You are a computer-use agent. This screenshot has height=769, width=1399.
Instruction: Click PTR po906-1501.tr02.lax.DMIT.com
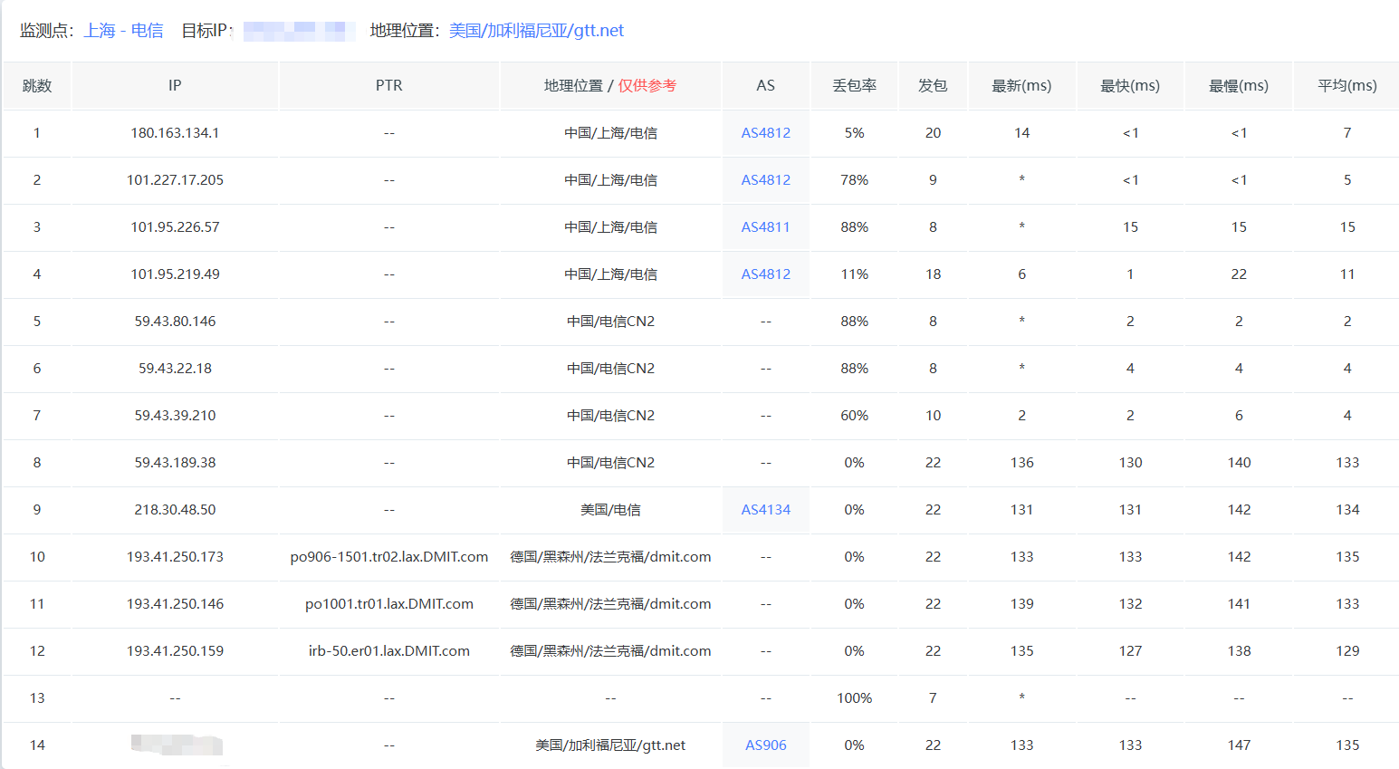(388, 557)
